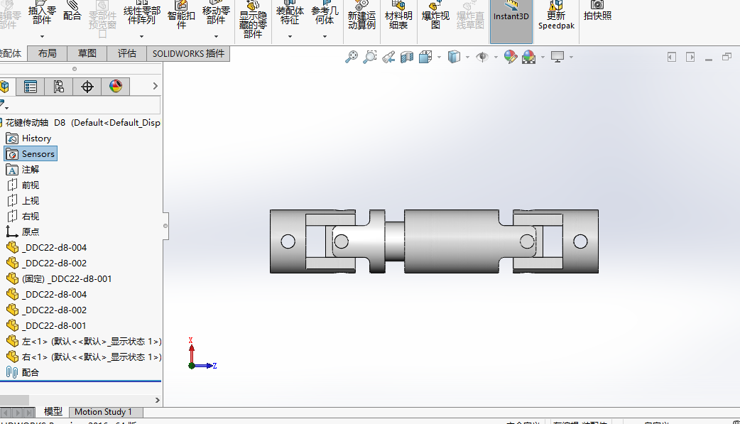Select the 原点 (Origin) tree item
This screenshot has height=424, width=740.
(x=23, y=232)
